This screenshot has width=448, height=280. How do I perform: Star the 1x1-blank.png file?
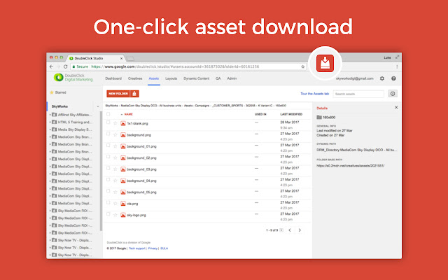tap(115, 123)
